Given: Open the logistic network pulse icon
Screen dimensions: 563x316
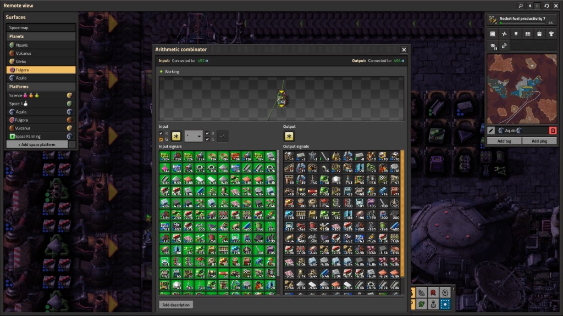Looking at the screenshot, I should click(x=504, y=34).
